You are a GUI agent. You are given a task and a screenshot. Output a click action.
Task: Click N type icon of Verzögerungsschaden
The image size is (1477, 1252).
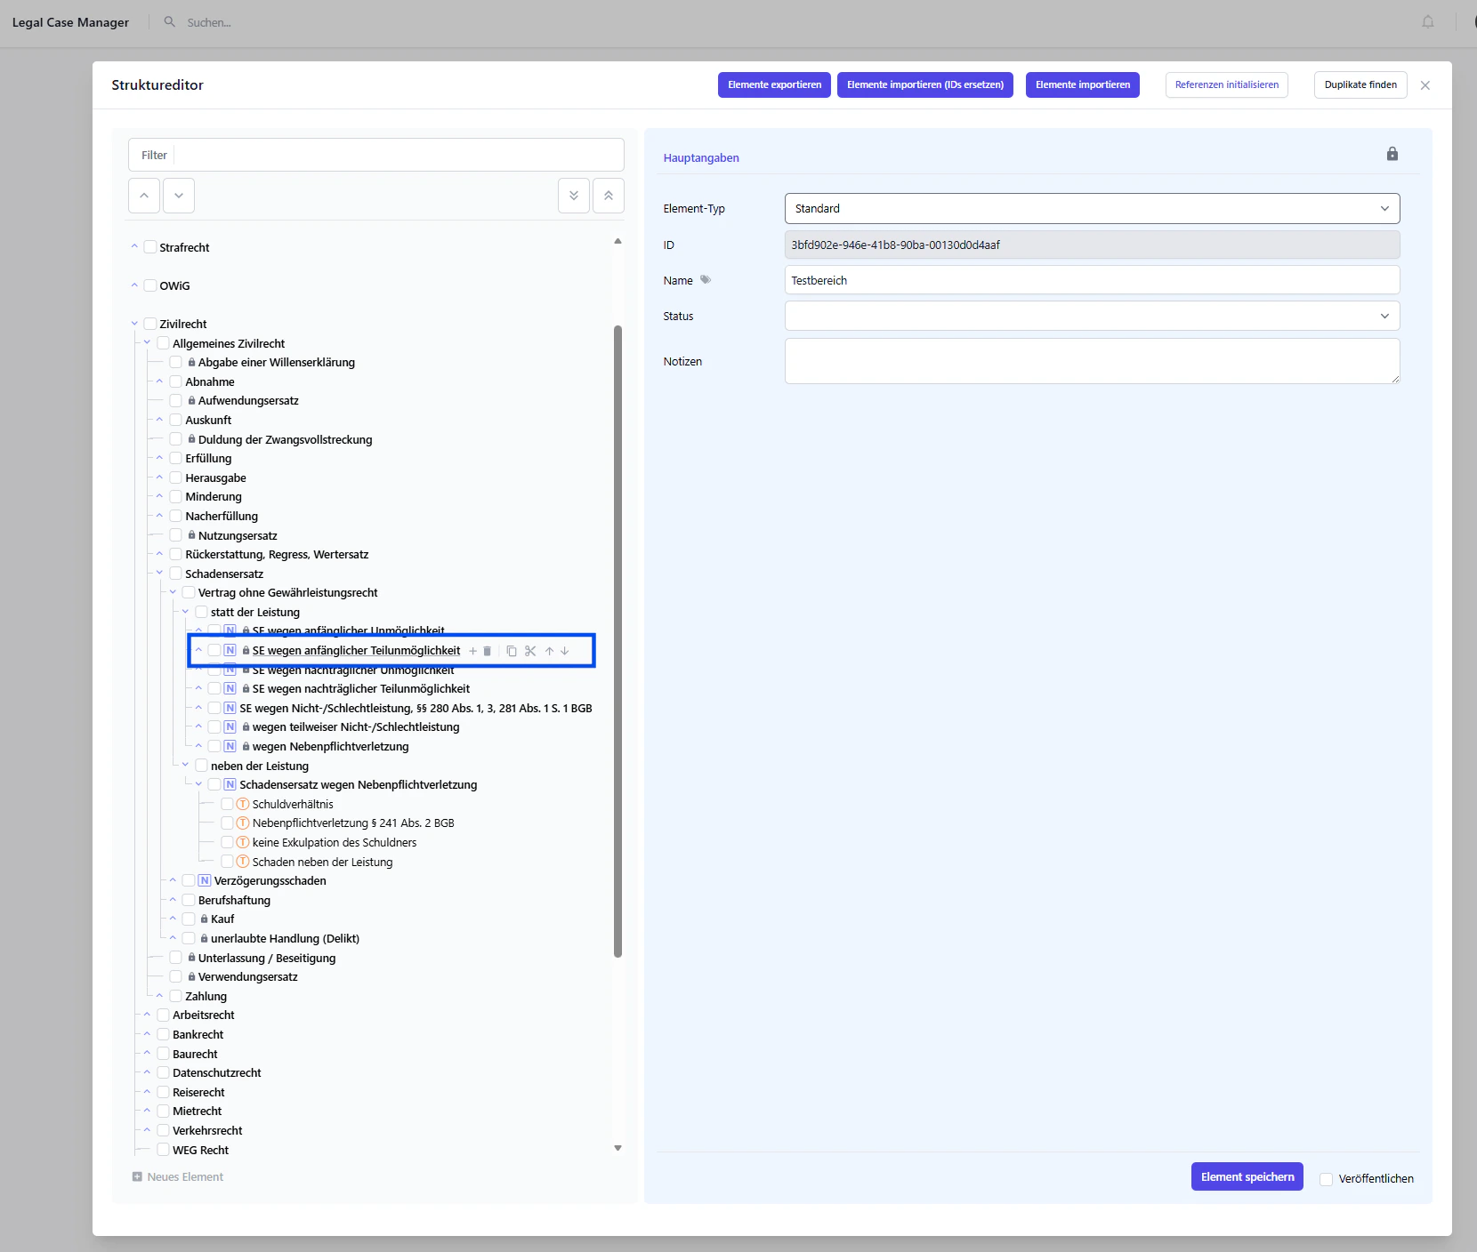coord(204,880)
